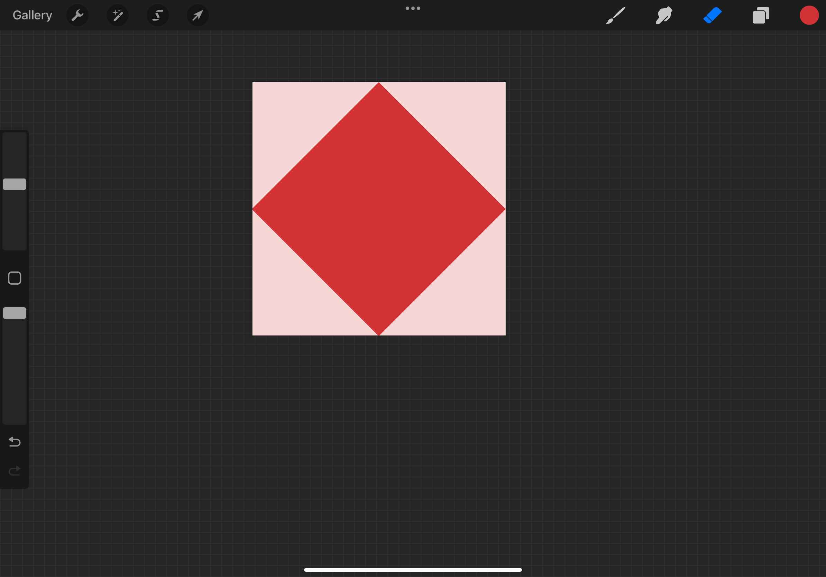The image size is (826, 577).
Task: Open the red active color picker
Action: (x=809, y=16)
